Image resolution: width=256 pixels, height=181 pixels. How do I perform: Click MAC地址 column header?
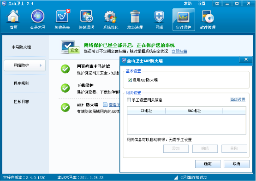click(x=194, y=111)
